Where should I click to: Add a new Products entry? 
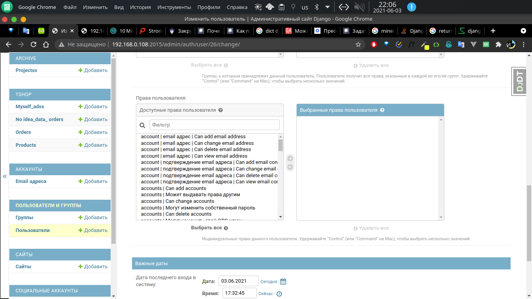pos(93,145)
